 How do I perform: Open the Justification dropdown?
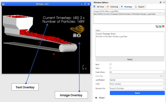click(x=137, y=80)
